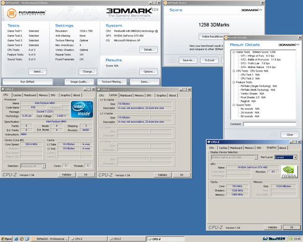This screenshot has height=242, width=303.
Task: Click the 1258 3DMarks score text
Action: tap(214, 25)
